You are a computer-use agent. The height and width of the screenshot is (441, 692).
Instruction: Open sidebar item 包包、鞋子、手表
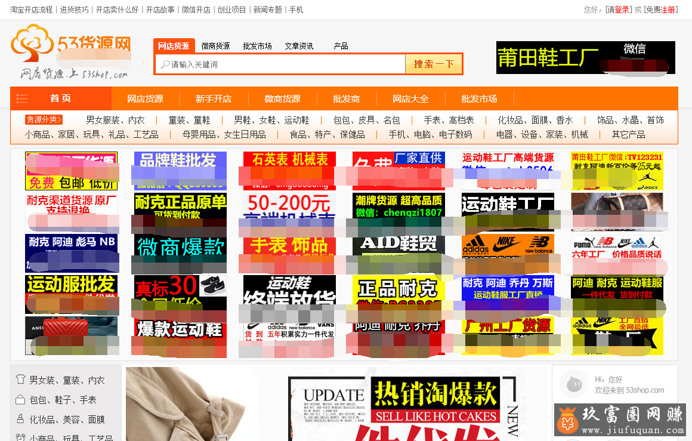pyautogui.click(x=63, y=400)
